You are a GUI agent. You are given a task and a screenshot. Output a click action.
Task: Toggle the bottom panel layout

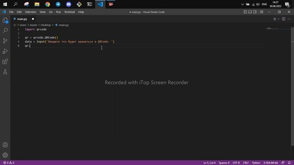pos(250,12)
